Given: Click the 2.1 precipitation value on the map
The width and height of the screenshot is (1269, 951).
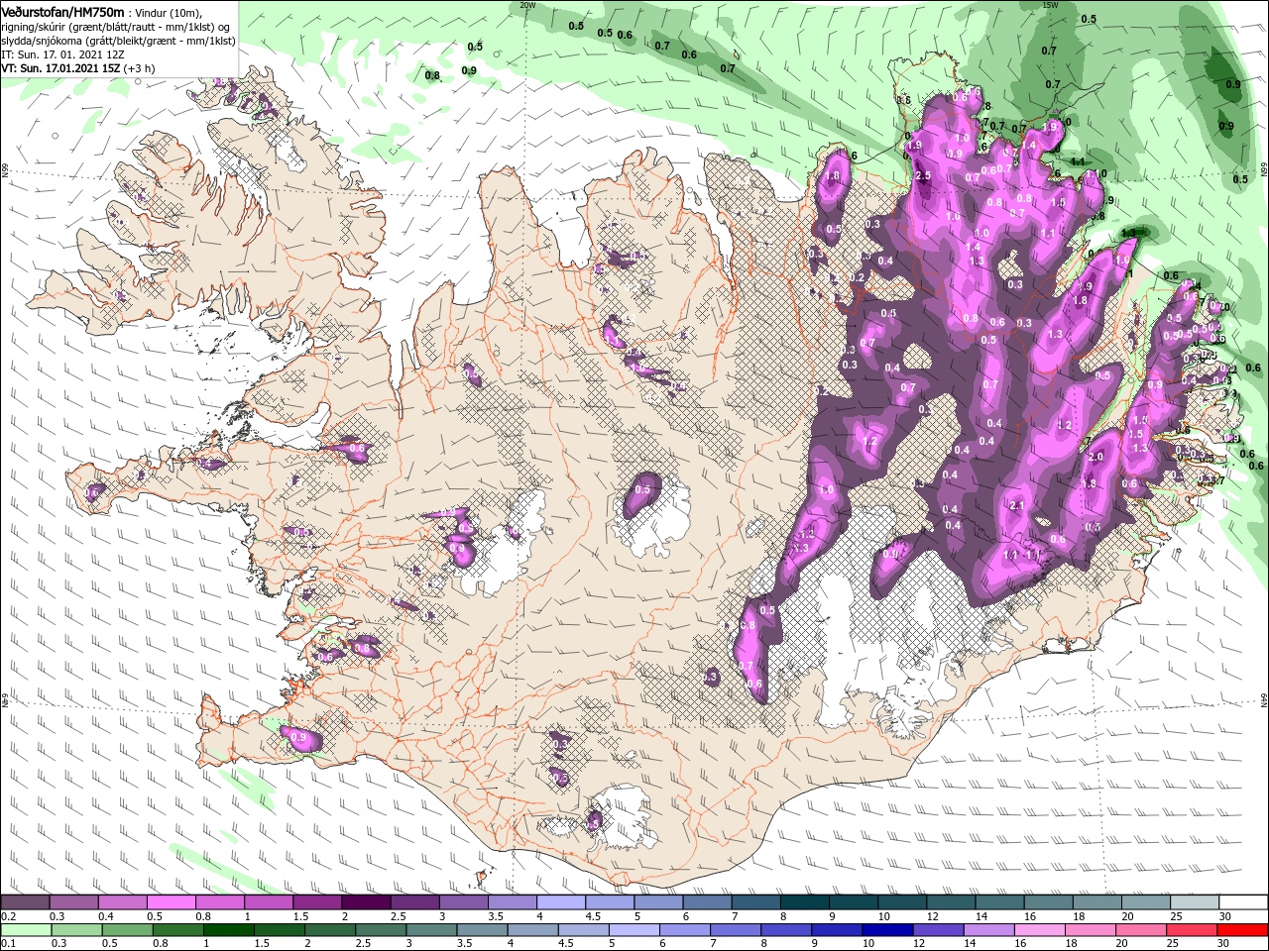Looking at the screenshot, I should [x=1016, y=505].
